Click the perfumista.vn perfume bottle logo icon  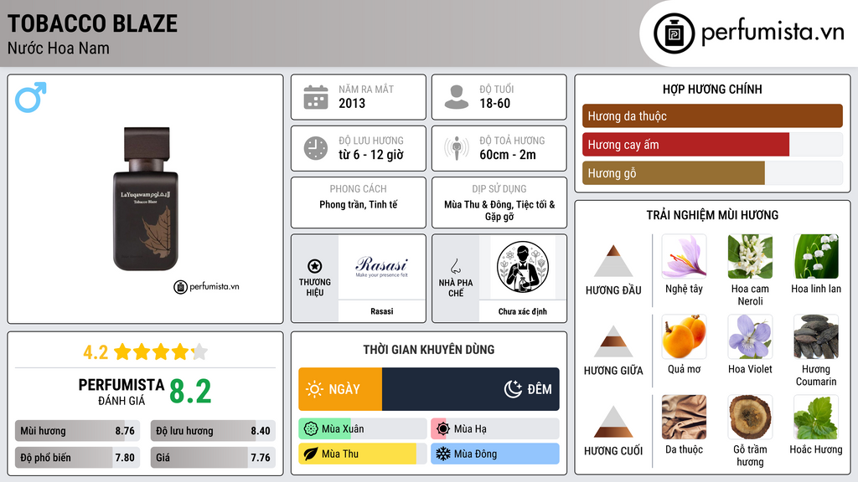tap(674, 33)
